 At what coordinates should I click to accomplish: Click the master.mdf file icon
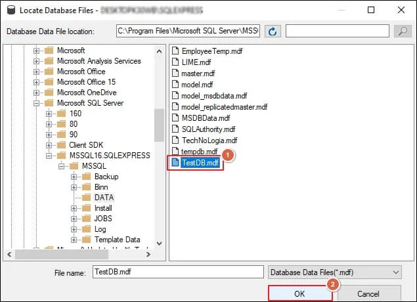coord(175,73)
